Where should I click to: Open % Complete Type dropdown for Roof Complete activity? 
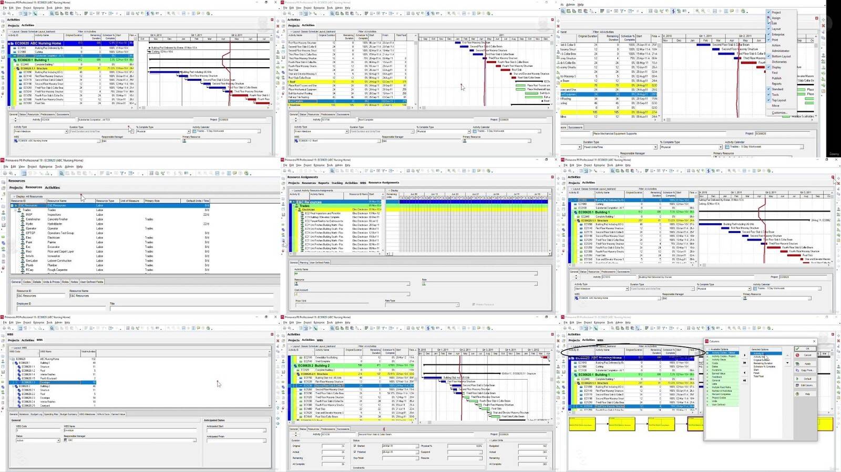coord(469,131)
